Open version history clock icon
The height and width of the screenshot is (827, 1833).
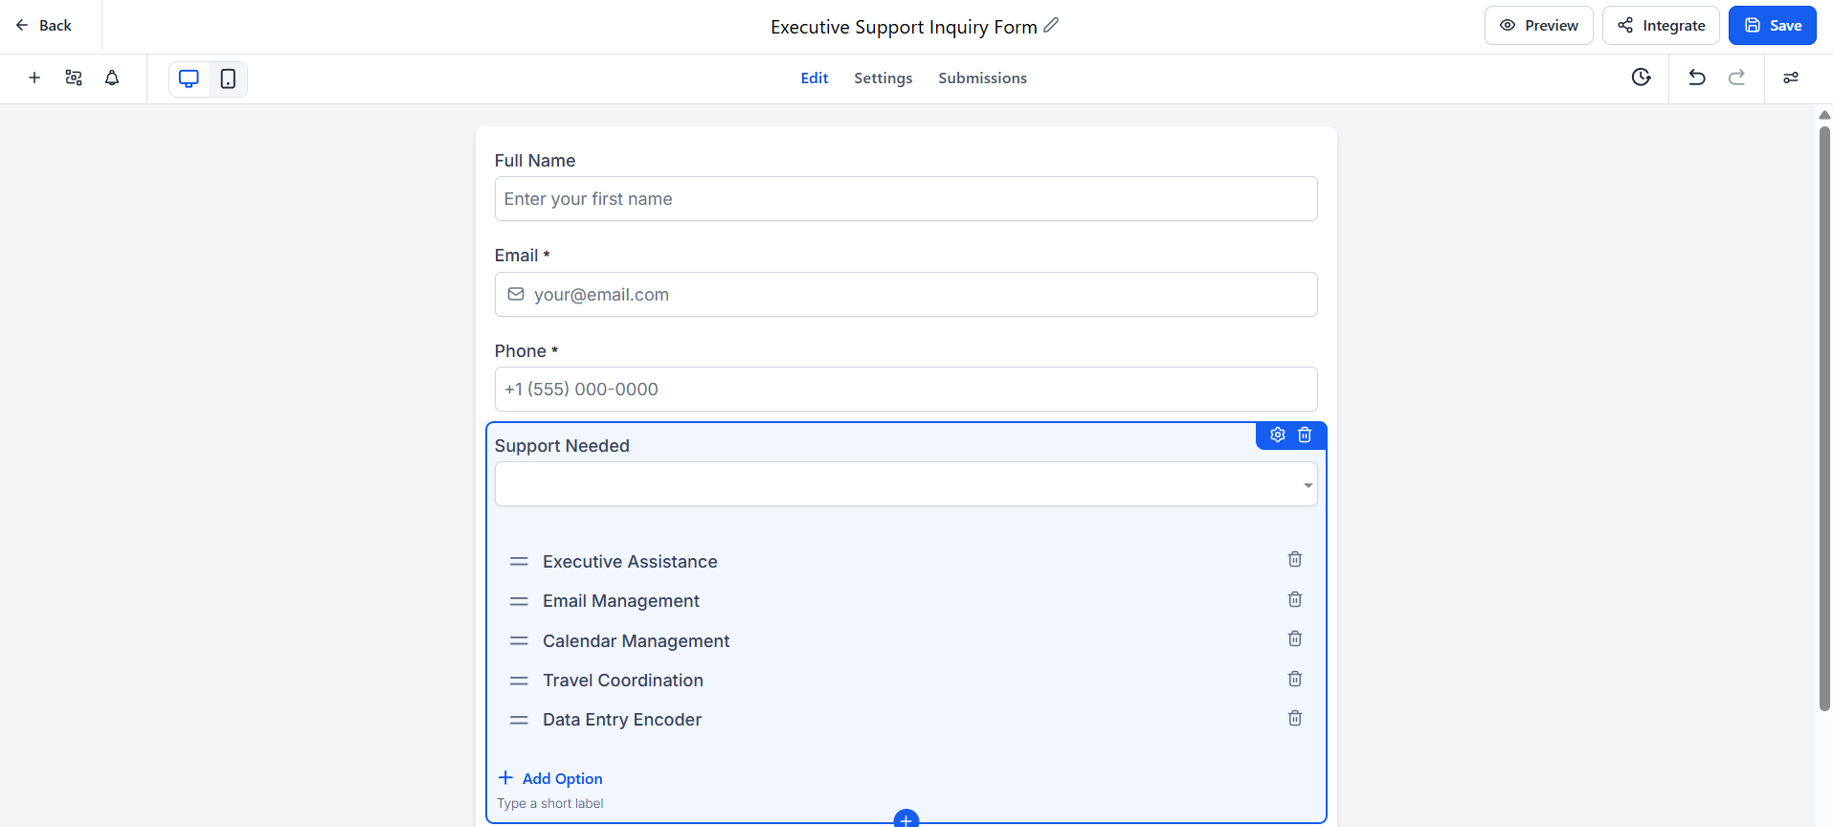[1642, 78]
